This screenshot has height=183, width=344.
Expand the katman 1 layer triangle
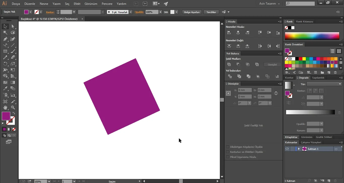tap(299, 149)
